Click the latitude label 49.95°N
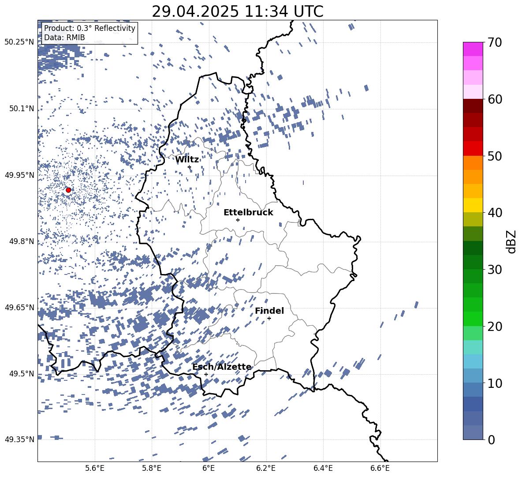This screenshot has height=477, width=522. pos(19,175)
